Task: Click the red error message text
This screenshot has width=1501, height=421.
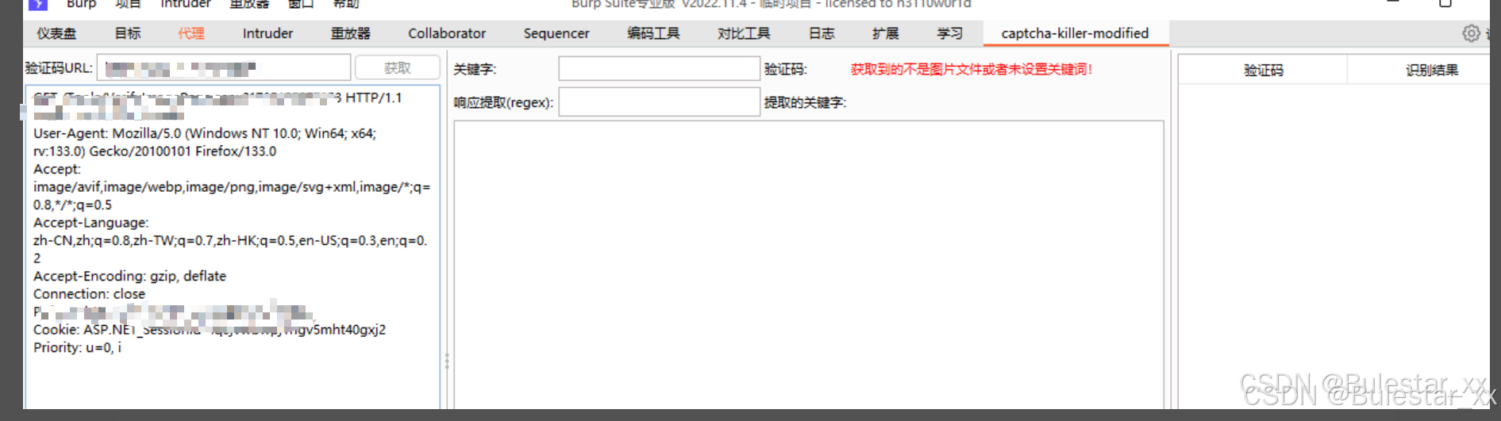Action: 972,69
